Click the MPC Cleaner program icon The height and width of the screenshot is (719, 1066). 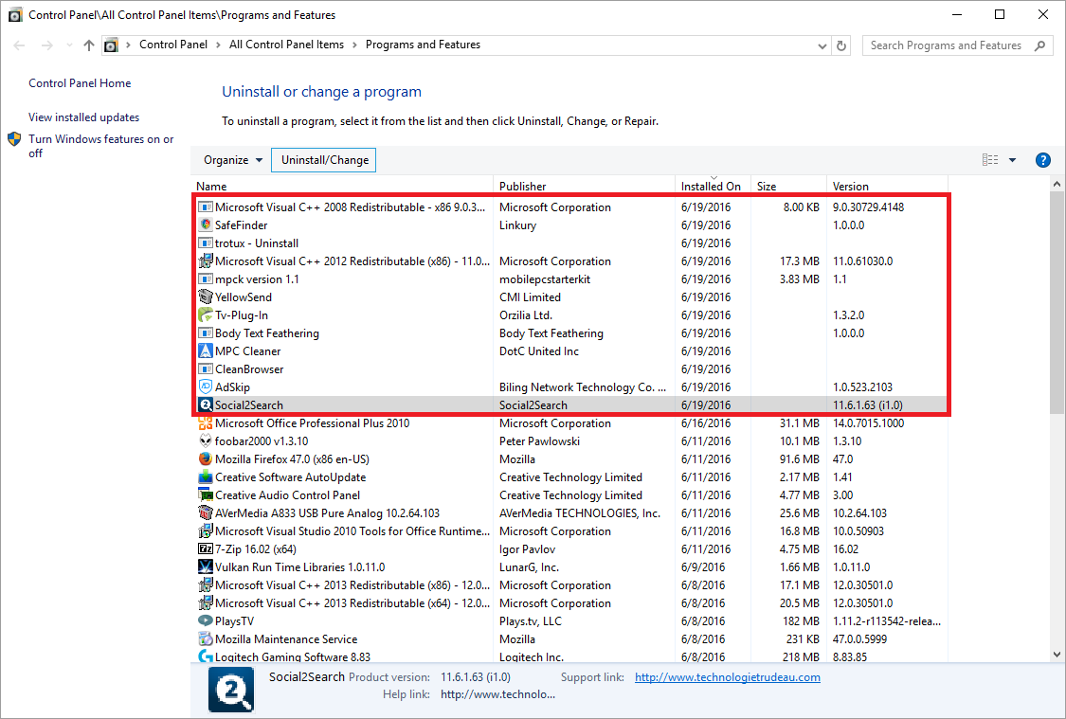206,351
